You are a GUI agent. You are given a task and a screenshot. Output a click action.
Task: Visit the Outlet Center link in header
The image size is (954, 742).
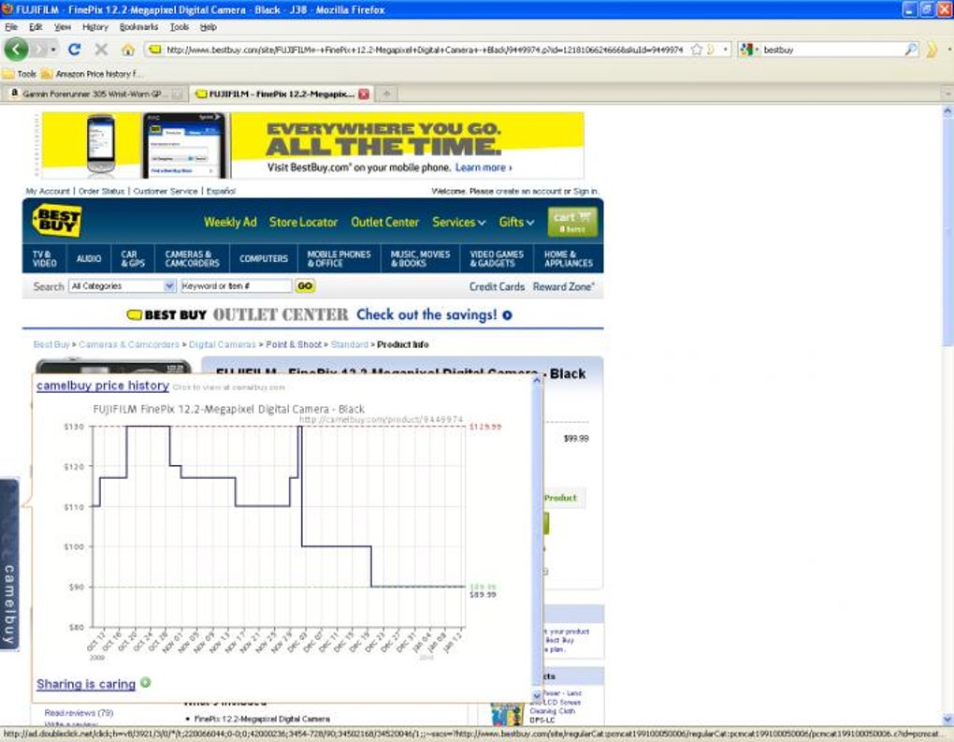coord(384,222)
